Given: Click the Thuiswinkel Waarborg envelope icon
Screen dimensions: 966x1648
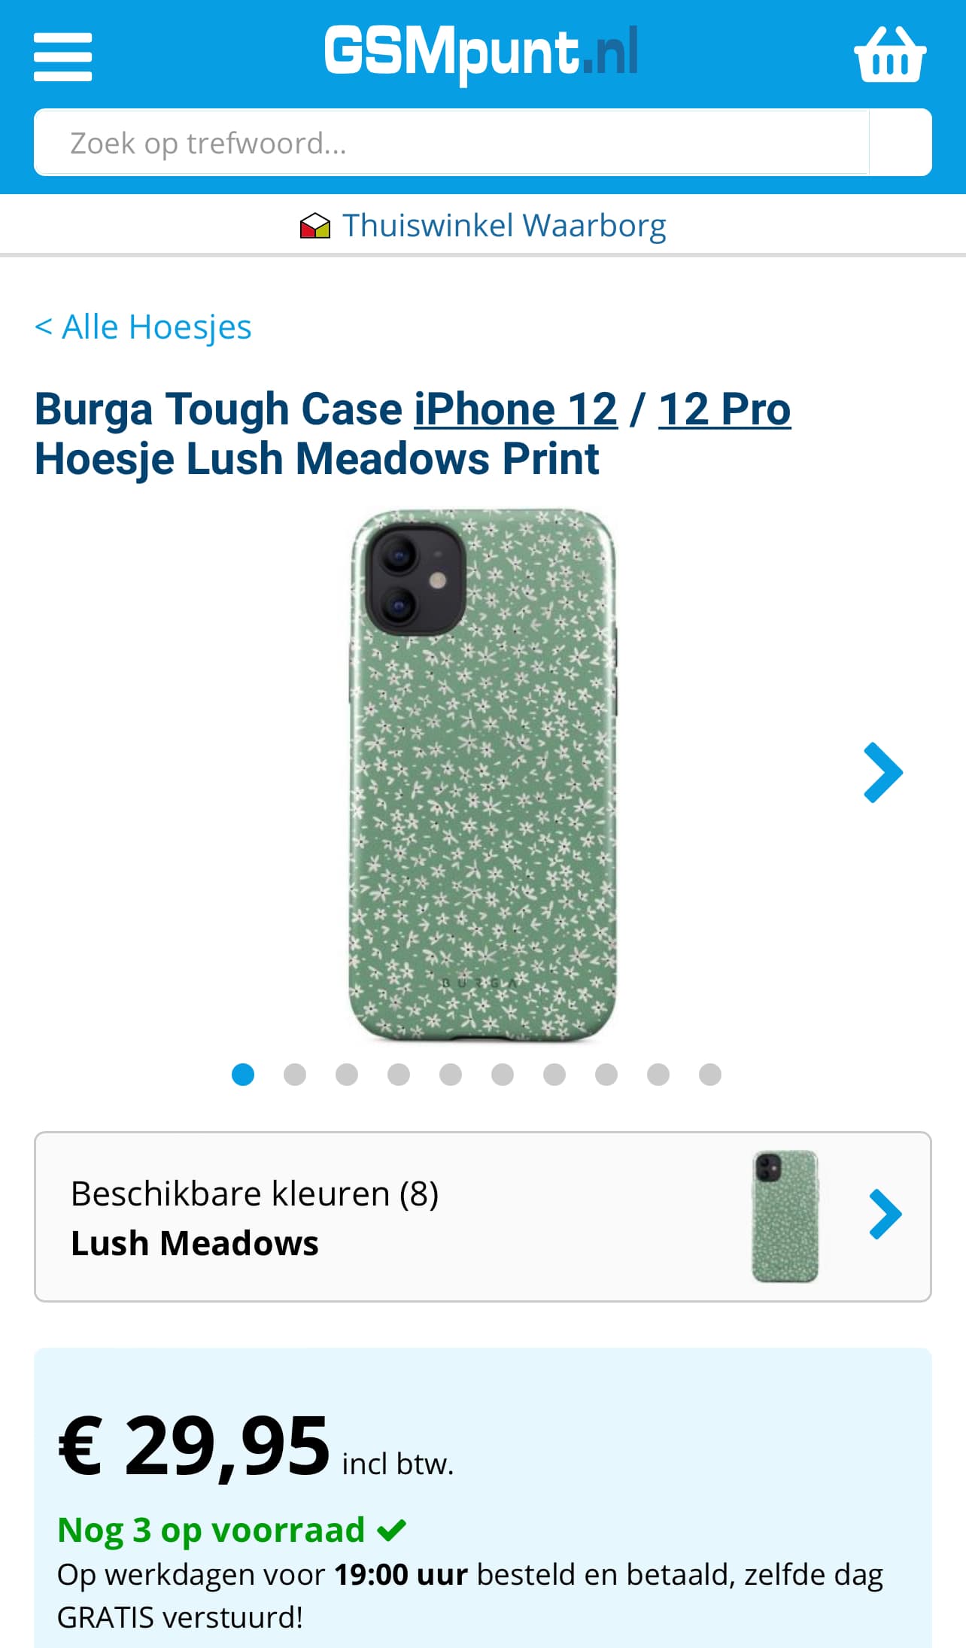Looking at the screenshot, I should (x=314, y=226).
